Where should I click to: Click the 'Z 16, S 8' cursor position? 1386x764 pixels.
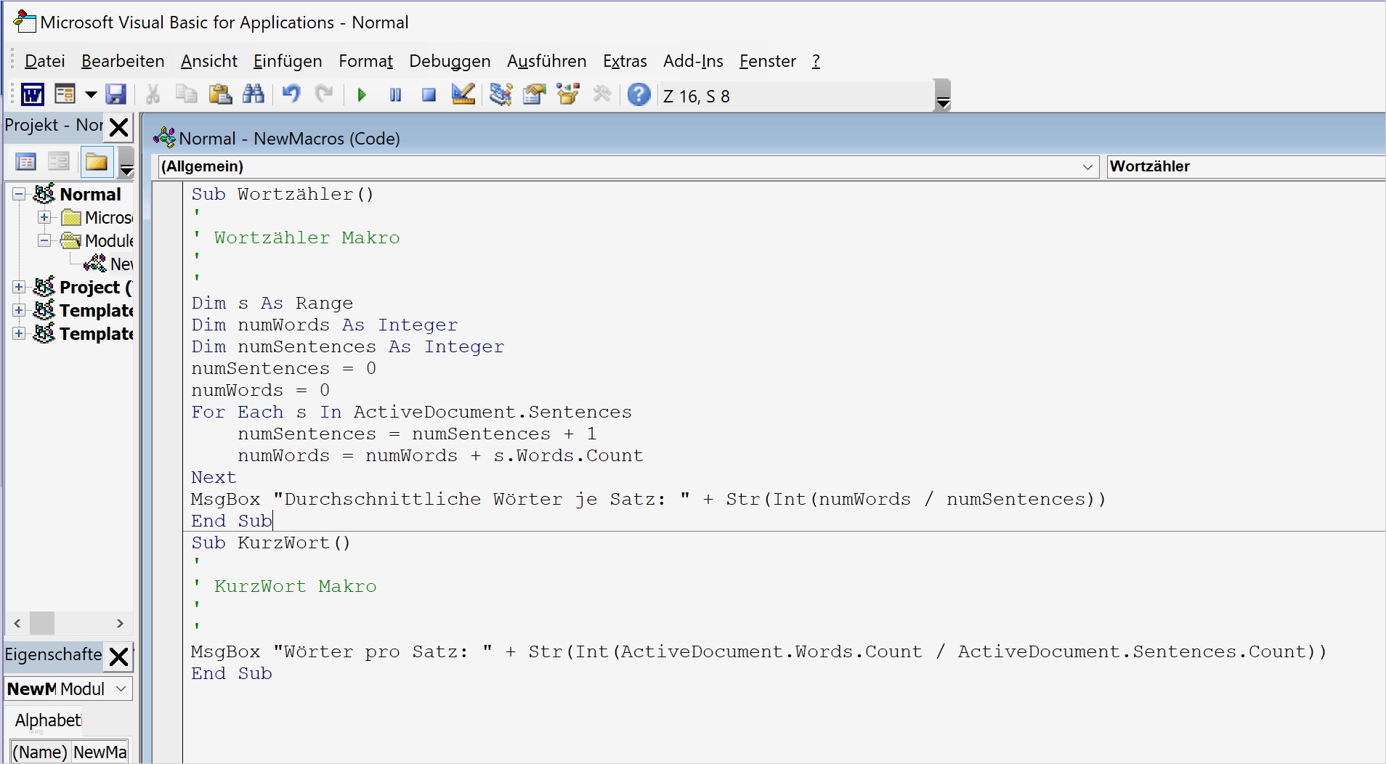[x=697, y=96]
